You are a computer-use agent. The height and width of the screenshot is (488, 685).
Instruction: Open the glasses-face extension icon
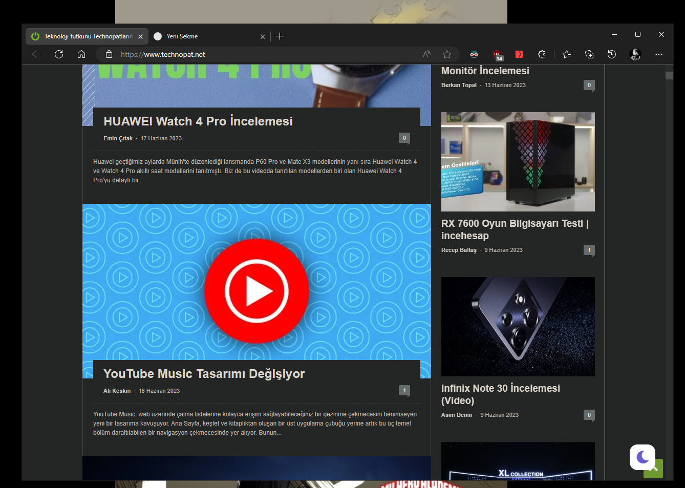474,54
